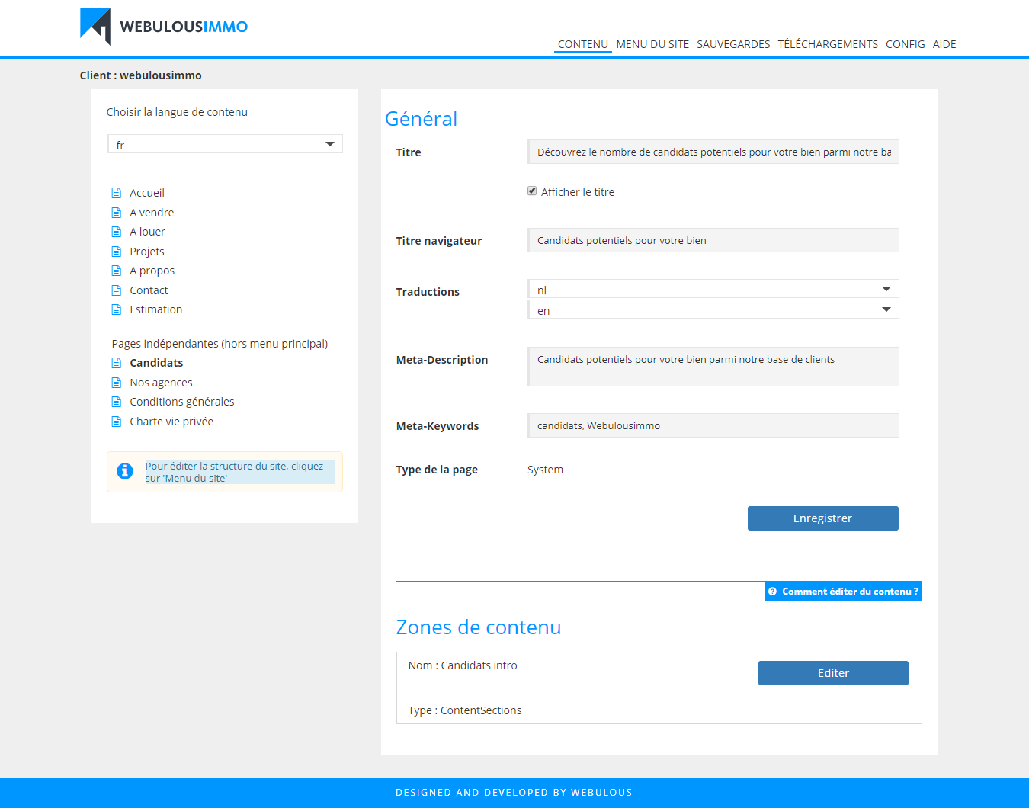This screenshot has width=1029, height=808.
Task: Click Editer for Candidats intro zone
Action: (x=833, y=673)
